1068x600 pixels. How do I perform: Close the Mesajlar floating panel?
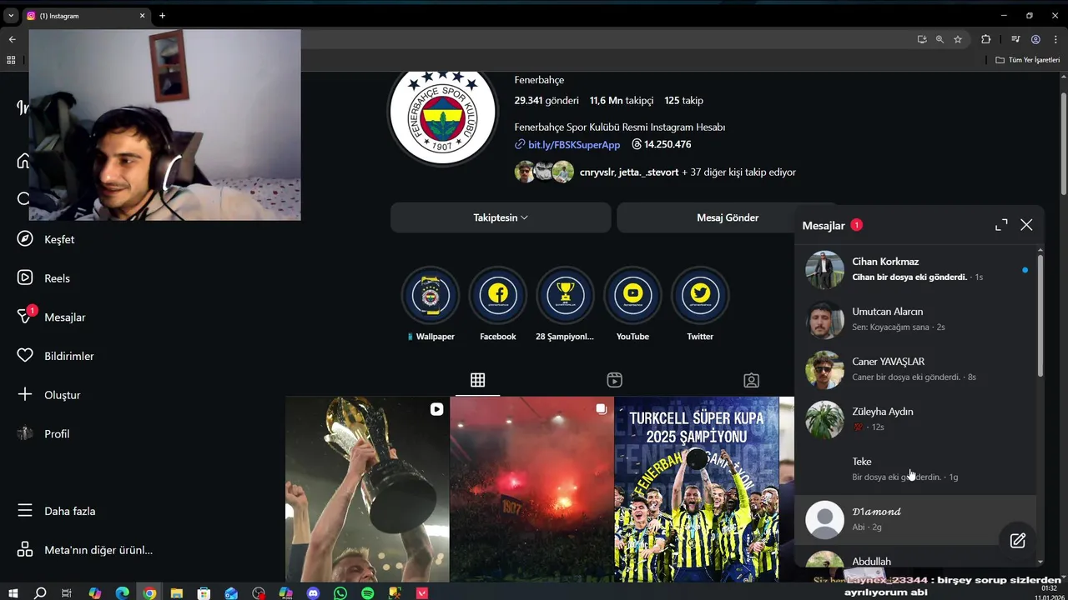1026,225
